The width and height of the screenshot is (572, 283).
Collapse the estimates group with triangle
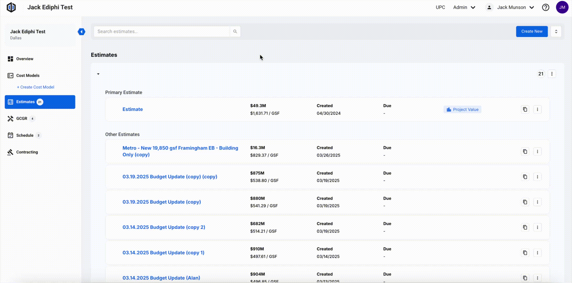[98, 74]
